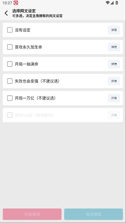Viewport: 126px width, 223px height.
Task: Tap the battery status icon
Action: (x=117, y=3)
